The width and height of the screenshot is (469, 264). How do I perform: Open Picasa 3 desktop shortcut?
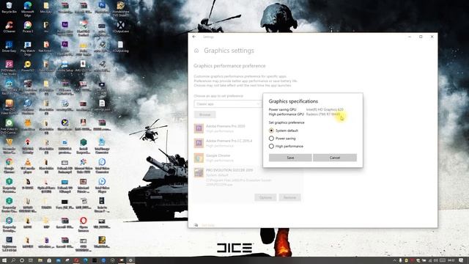(x=28, y=27)
